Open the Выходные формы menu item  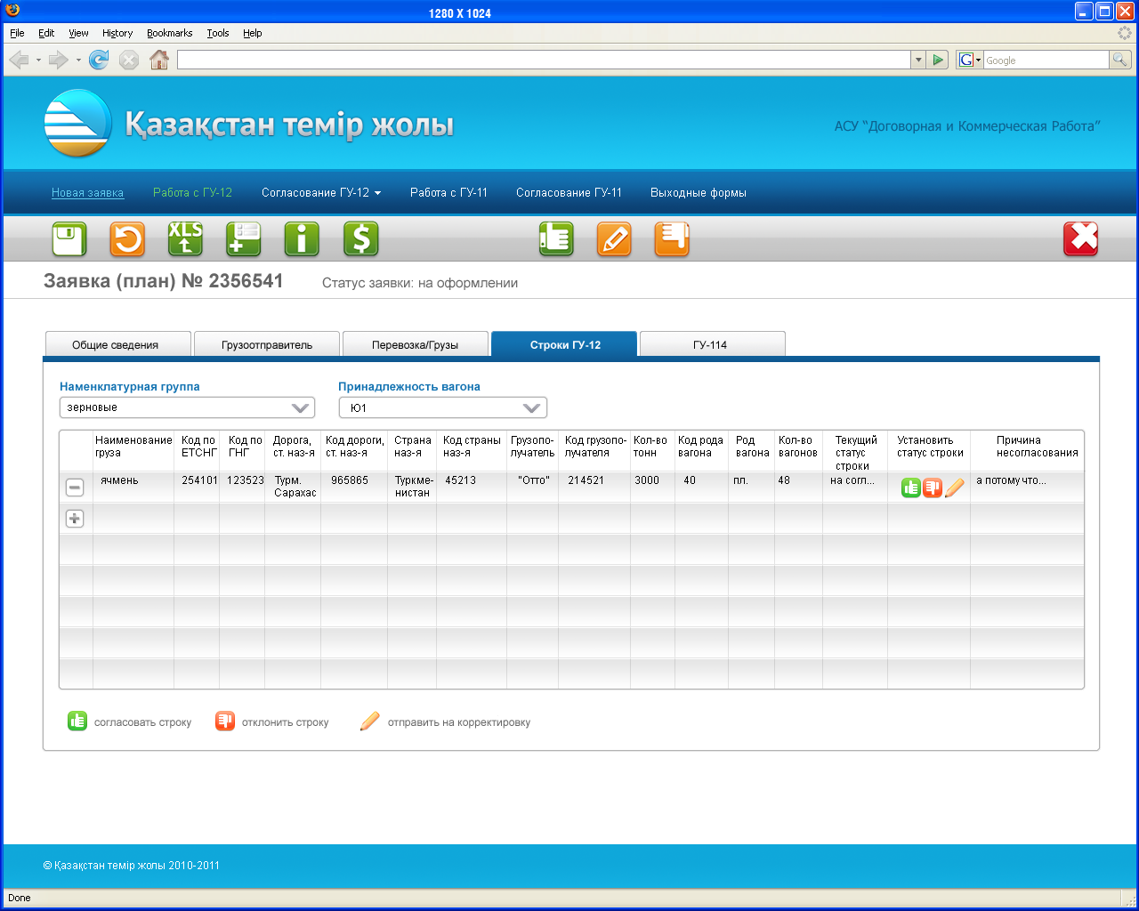click(698, 193)
